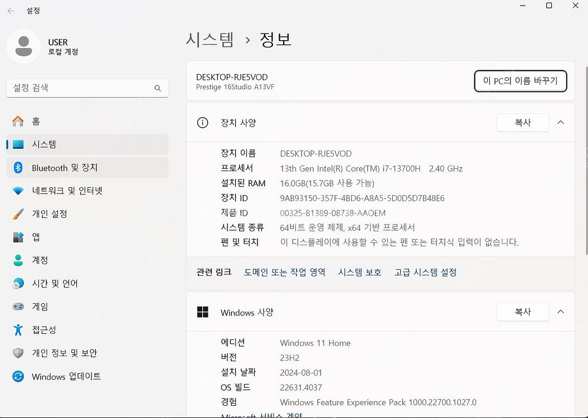Click the 개인 설정 paintbrush icon
The width and height of the screenshot is (588, 418).
click(x=18, y=214)
